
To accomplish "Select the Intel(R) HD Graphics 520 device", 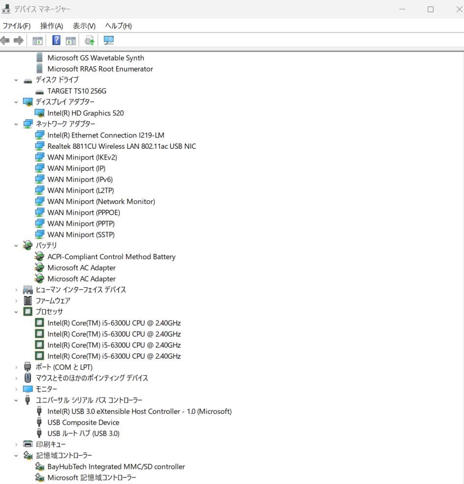I will [x=85, y=113].
